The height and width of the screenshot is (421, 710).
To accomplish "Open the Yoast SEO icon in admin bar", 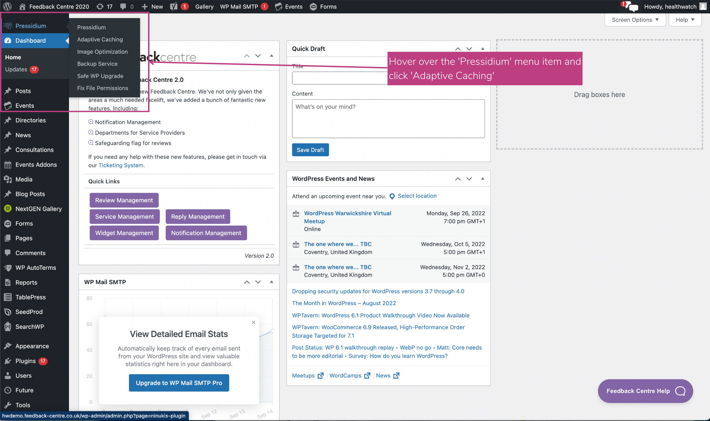I will 174,7.
